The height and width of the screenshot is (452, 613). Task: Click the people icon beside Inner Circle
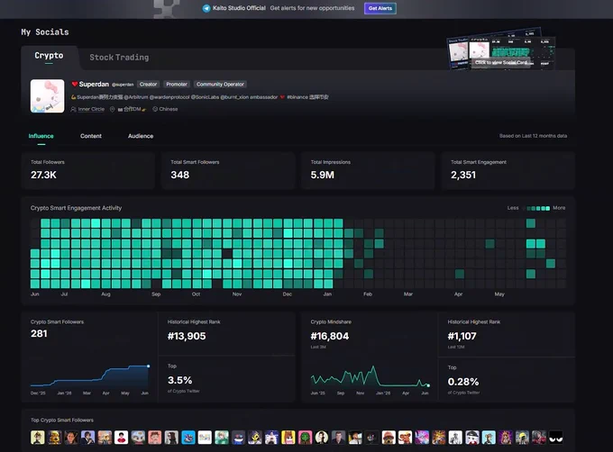(x=73, y=109)
